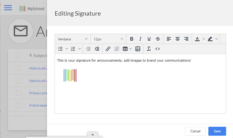Check the Primary sch row checkbox
Image resolution: width=233 pixels, height=138 pixels.
18,93
